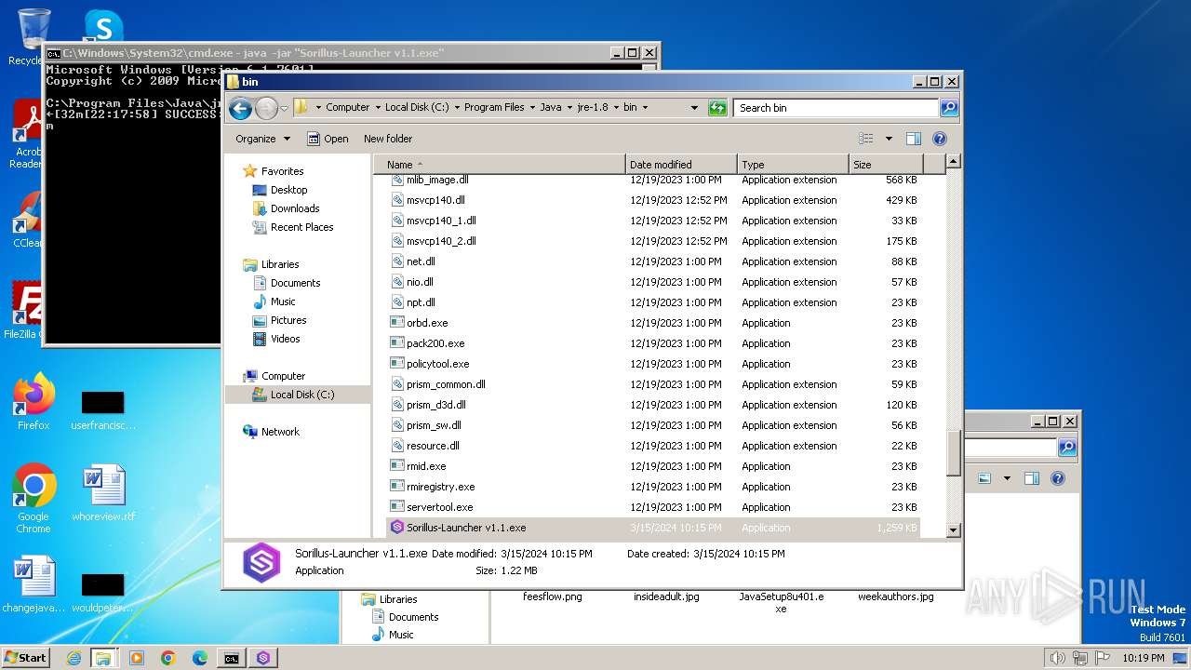Open the Firefox desktop shortcut
1191x670 pixels.
click(x=33, y=403)
